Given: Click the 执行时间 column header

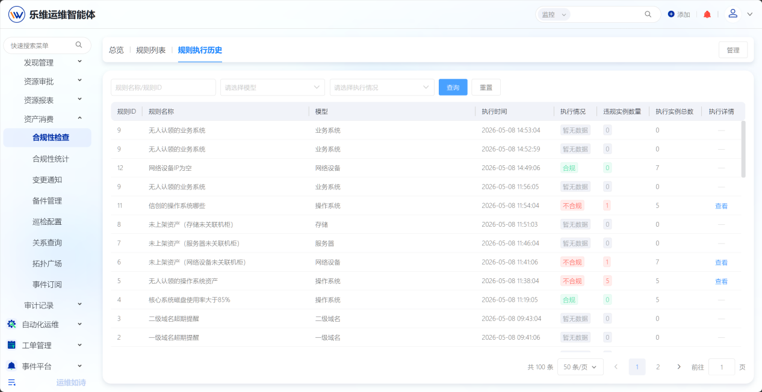Looking at the screenshot, I should coord(494,111).
